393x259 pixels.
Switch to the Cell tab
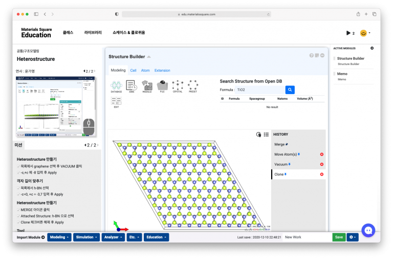(x=133, y=70)
